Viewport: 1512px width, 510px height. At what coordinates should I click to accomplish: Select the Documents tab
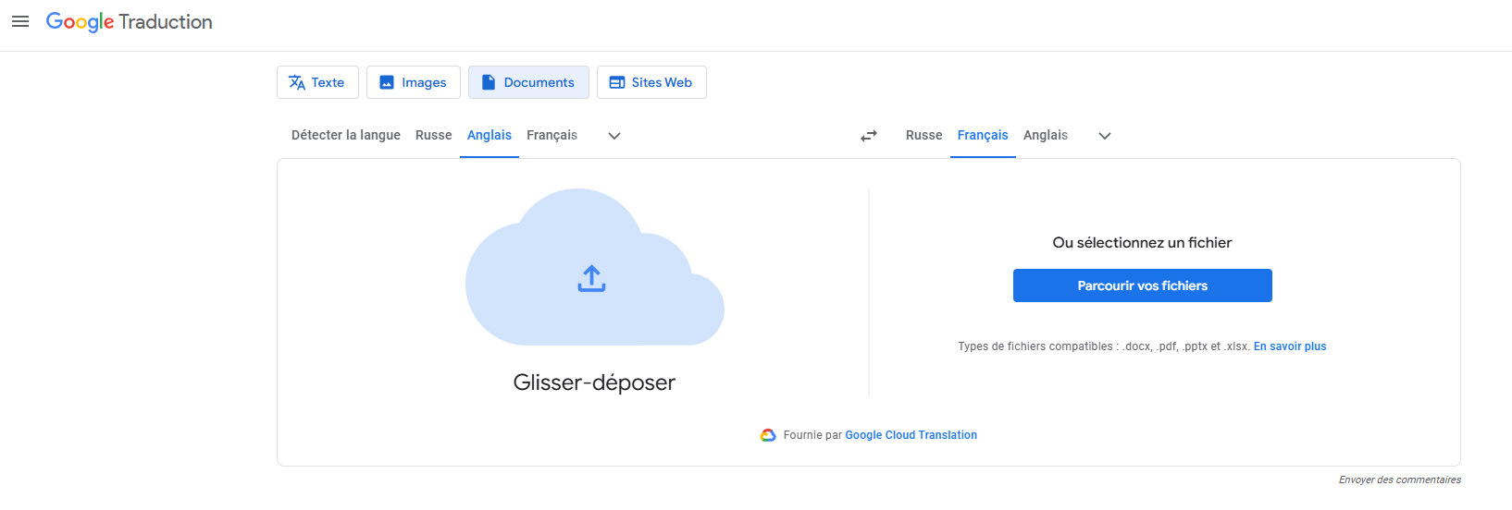point(528,82)
